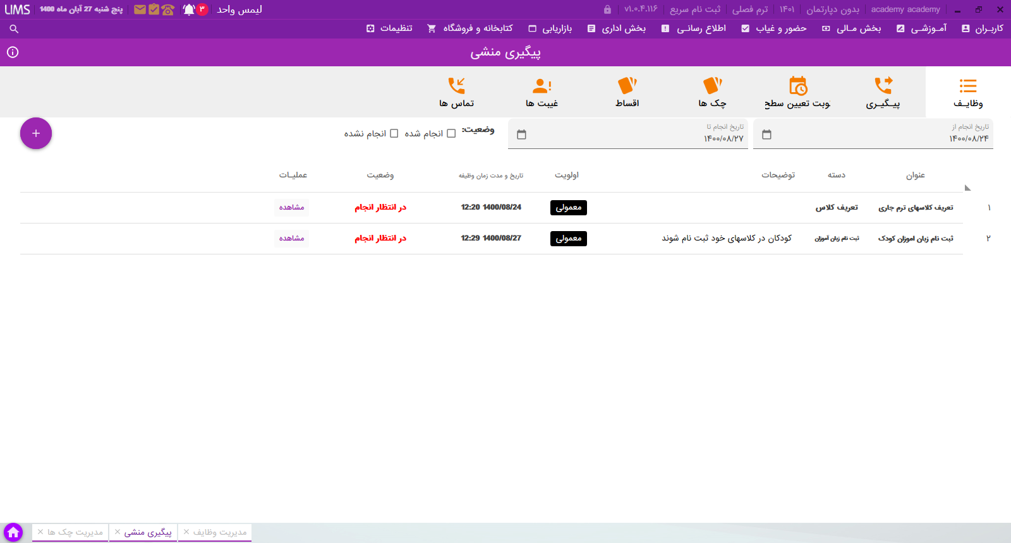Click the LIMS logo

pyautogui.click(x=18, y=9)
